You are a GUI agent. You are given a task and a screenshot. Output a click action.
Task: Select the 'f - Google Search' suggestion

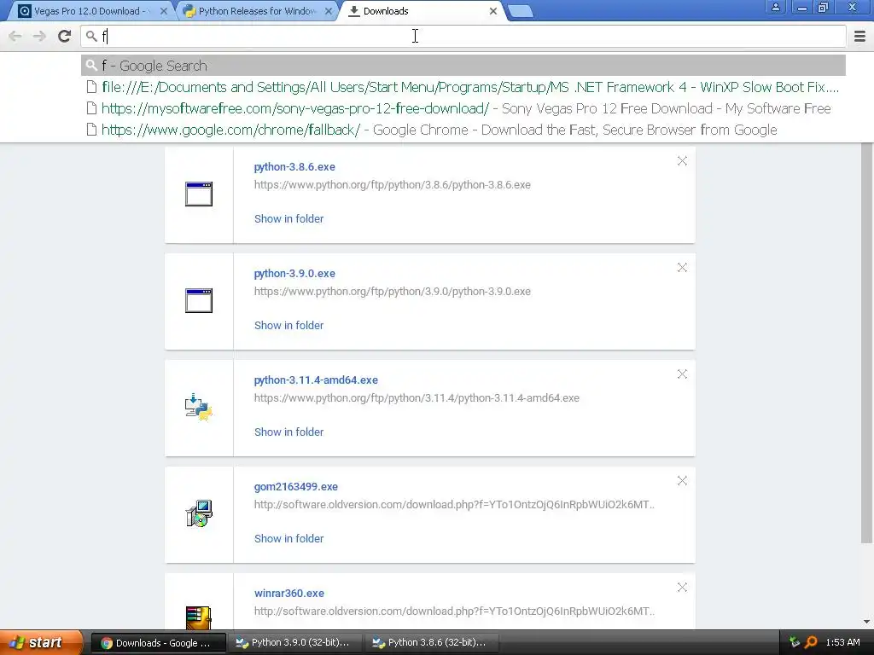(x=463, y=66)
